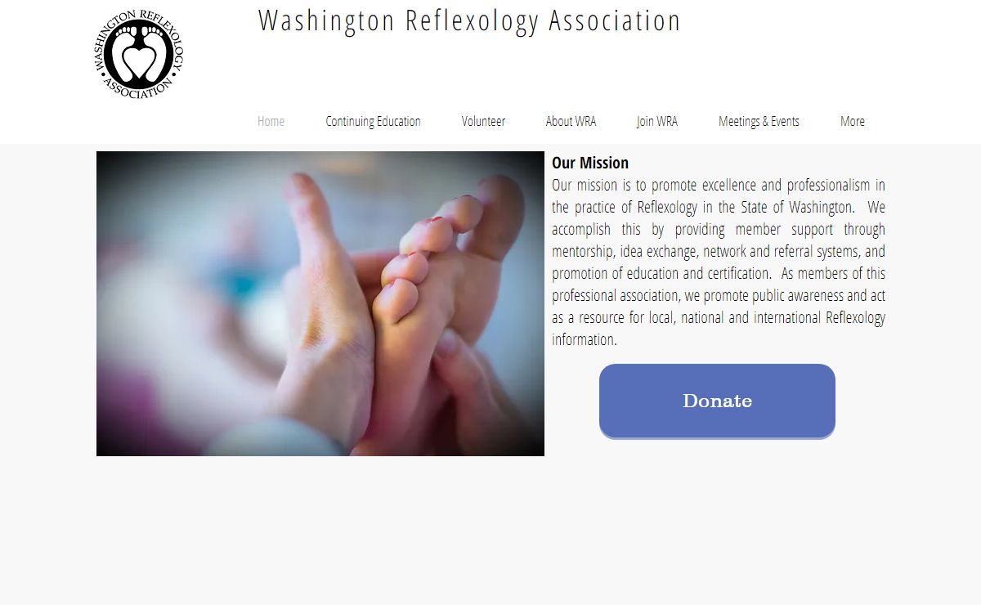Click the word 'Association' in the site title
Image resolution: width=981 pixels, height=605 pixels.
click(x=615, y=20)
